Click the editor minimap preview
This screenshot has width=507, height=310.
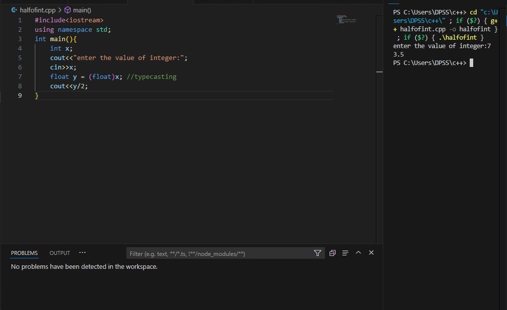346,19
